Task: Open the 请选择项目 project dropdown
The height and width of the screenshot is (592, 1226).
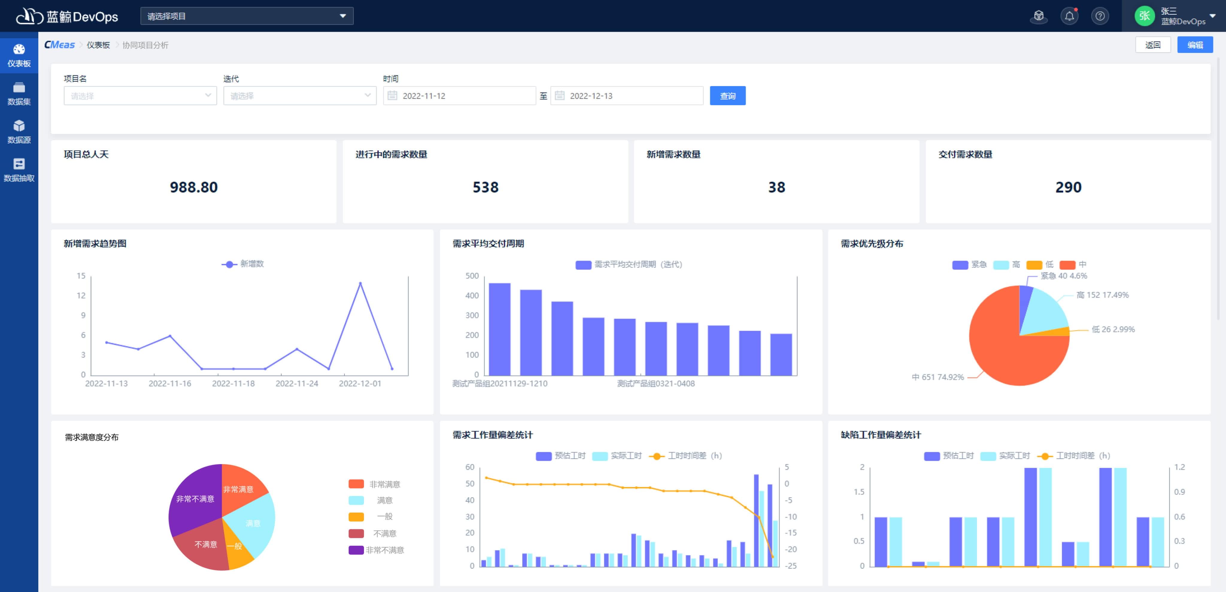Action: point(247,16)
